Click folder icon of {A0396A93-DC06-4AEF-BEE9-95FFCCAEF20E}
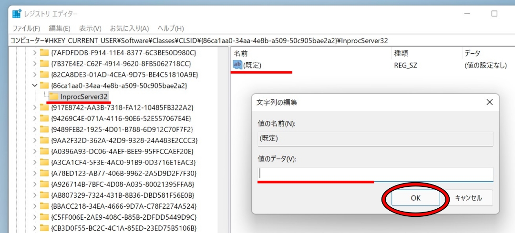Image resolution: width=515 pixels, height=233 pixels. click(x=44, y=151)
